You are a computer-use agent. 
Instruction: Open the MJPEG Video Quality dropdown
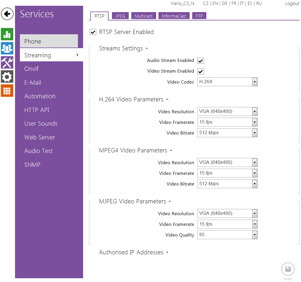coord(227,235)
